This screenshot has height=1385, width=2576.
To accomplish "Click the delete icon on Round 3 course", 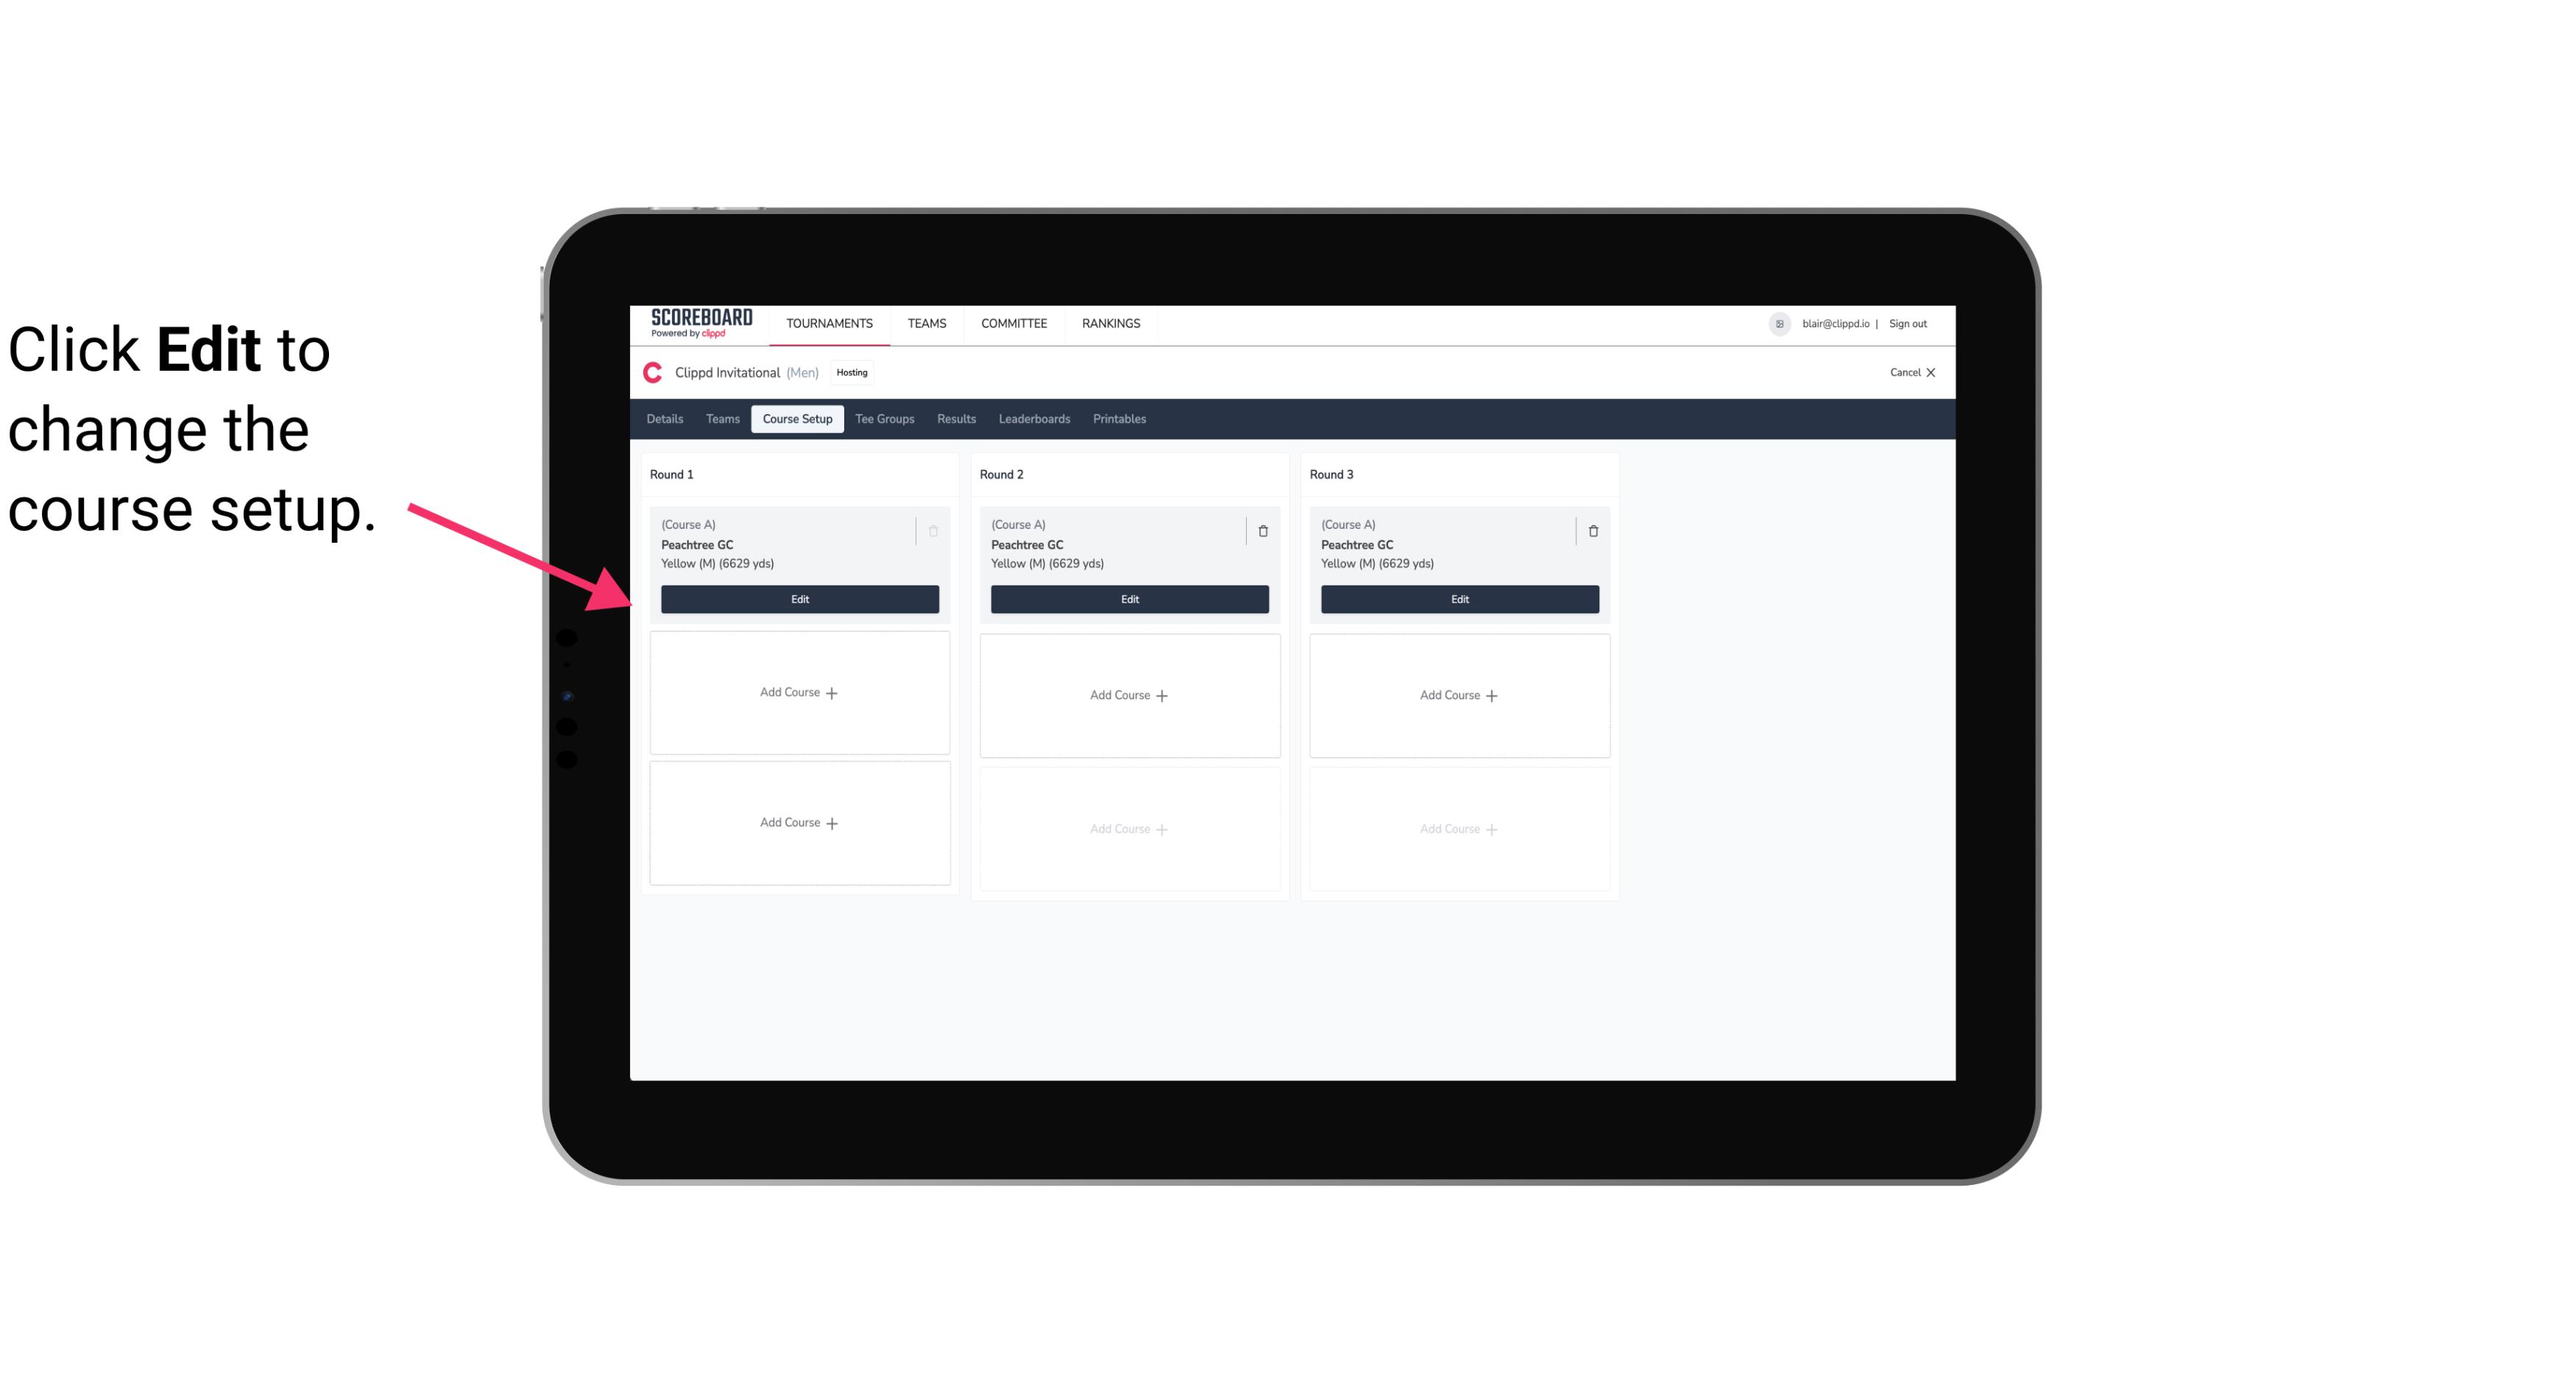I will pos(1593,530).
